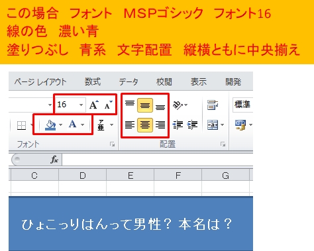This screenshot has width=314, height=251.
Task: Toggle horizontal center alignment
Action: click(x=145, y=125)
